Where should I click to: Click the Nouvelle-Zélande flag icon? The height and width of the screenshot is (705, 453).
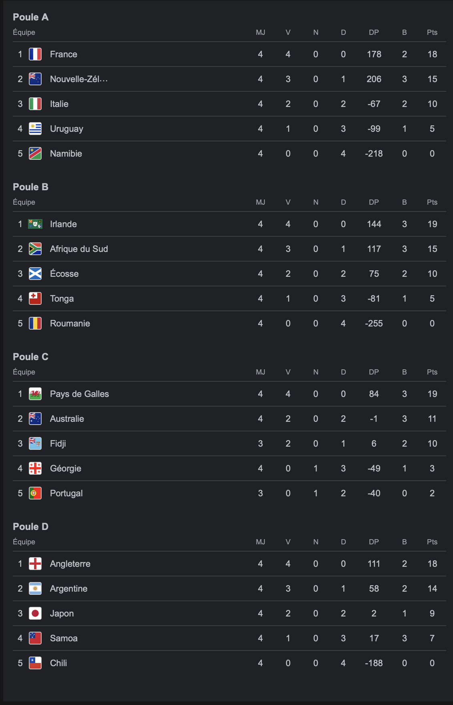[x=35, y=79]
